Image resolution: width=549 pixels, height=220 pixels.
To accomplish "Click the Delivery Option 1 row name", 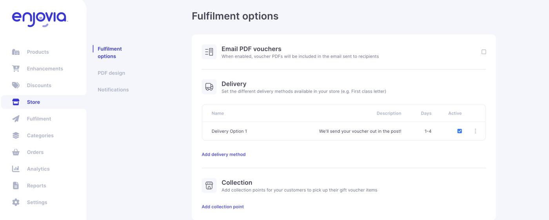I will coord(229,131).
